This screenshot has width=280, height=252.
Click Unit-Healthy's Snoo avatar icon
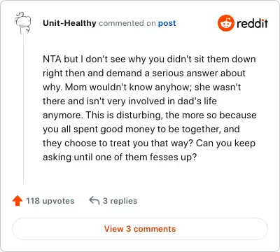click(23, 23)
